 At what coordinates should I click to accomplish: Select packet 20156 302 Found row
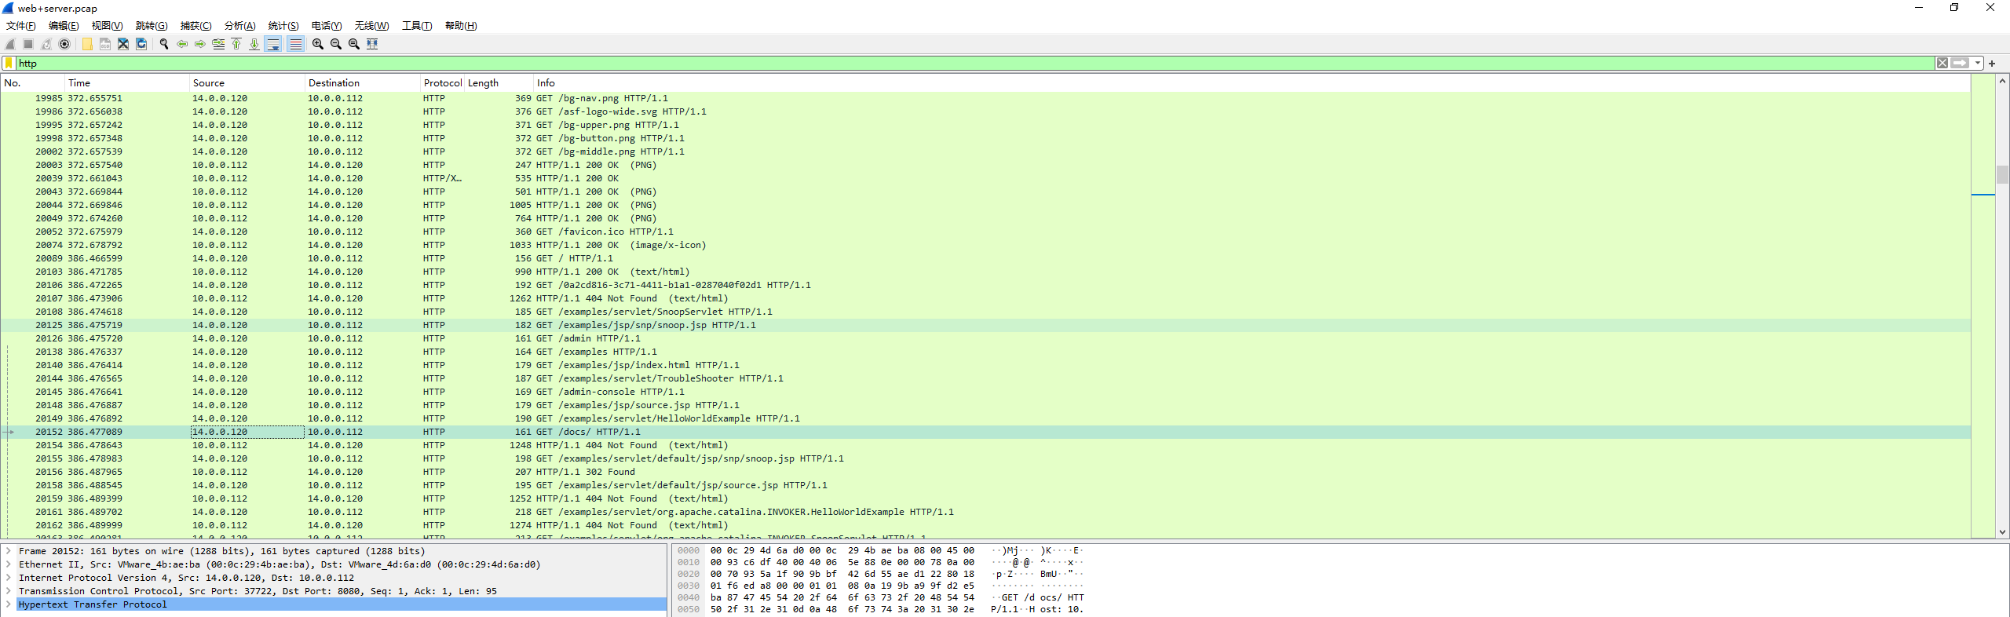click(x=985, y=472)
